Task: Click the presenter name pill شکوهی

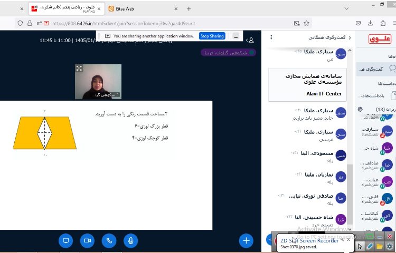Action: click(x=228, y=53)
